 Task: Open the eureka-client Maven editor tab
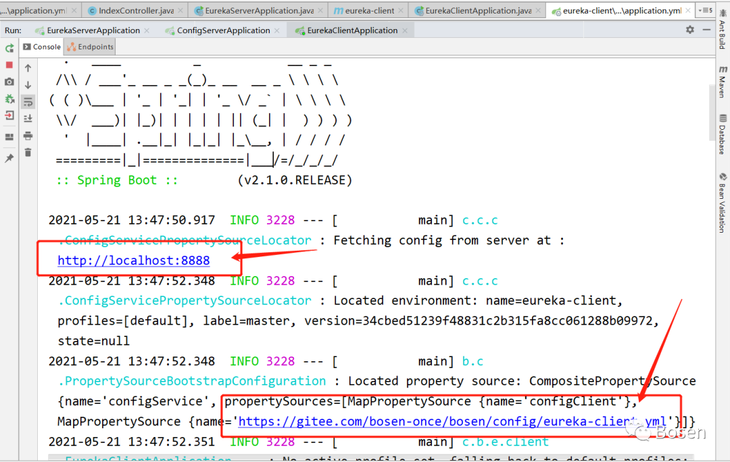[x=370, y=10]
